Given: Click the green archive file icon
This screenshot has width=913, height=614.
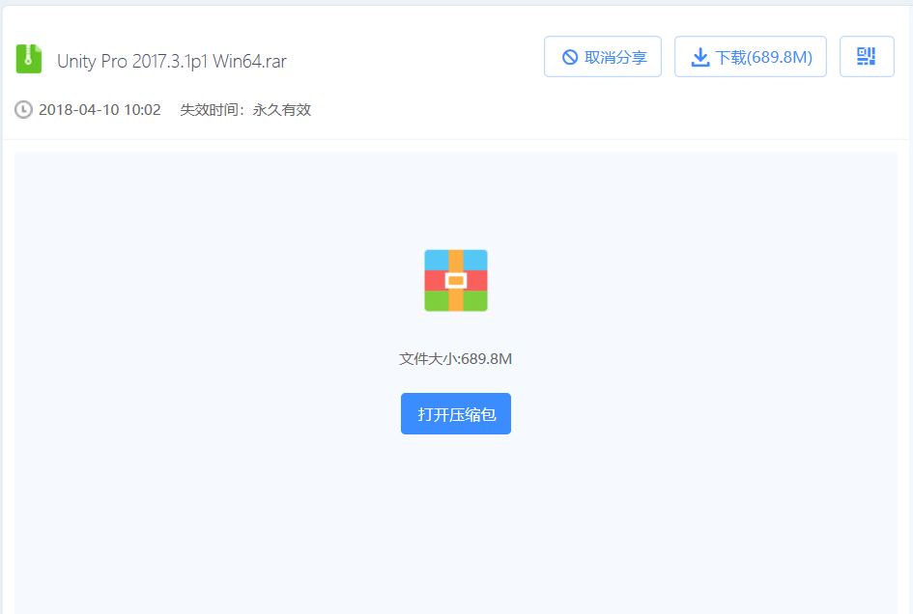Looking at the screenshot, I should click(29, 59).
